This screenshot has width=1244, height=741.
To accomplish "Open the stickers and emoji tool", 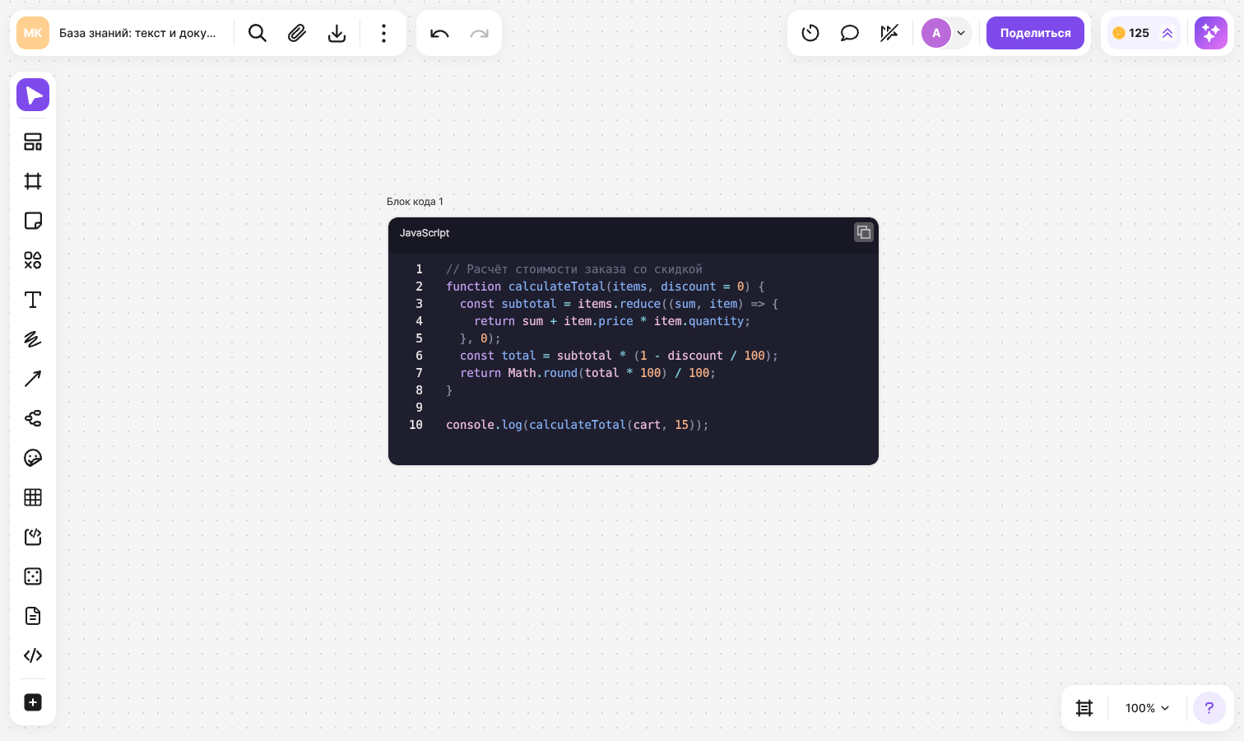I will pyautogui.click(x=33, y=458).
